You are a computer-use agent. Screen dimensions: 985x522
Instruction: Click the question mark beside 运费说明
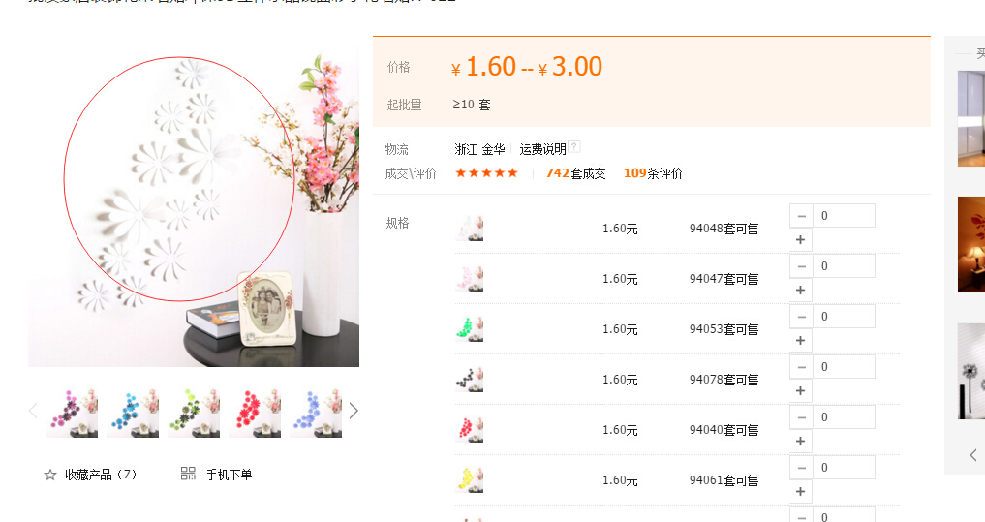click(574, 147)
